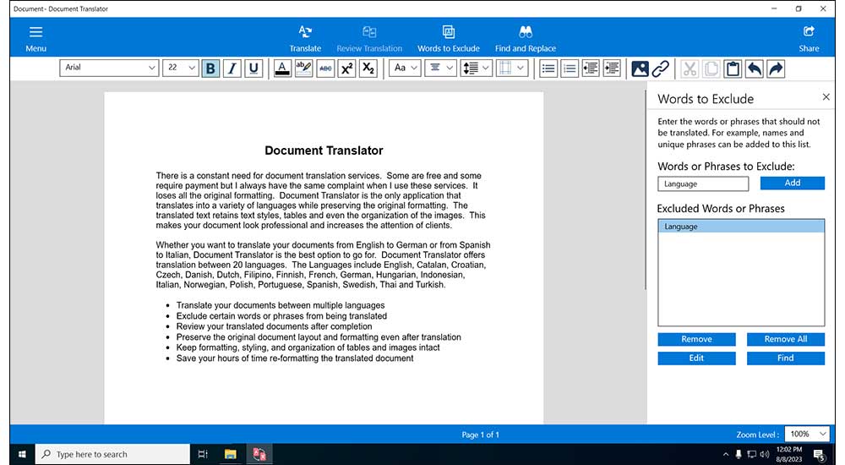845x465 pixels.
Task: Open the Zoom Level 100% dropdown
Action: click(809, 434)
